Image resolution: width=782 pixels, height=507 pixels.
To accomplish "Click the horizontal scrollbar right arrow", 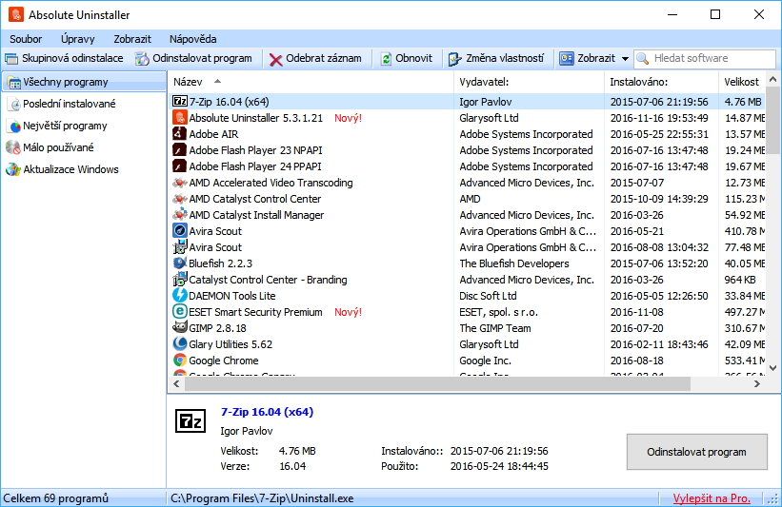I will tap(756, 384).
